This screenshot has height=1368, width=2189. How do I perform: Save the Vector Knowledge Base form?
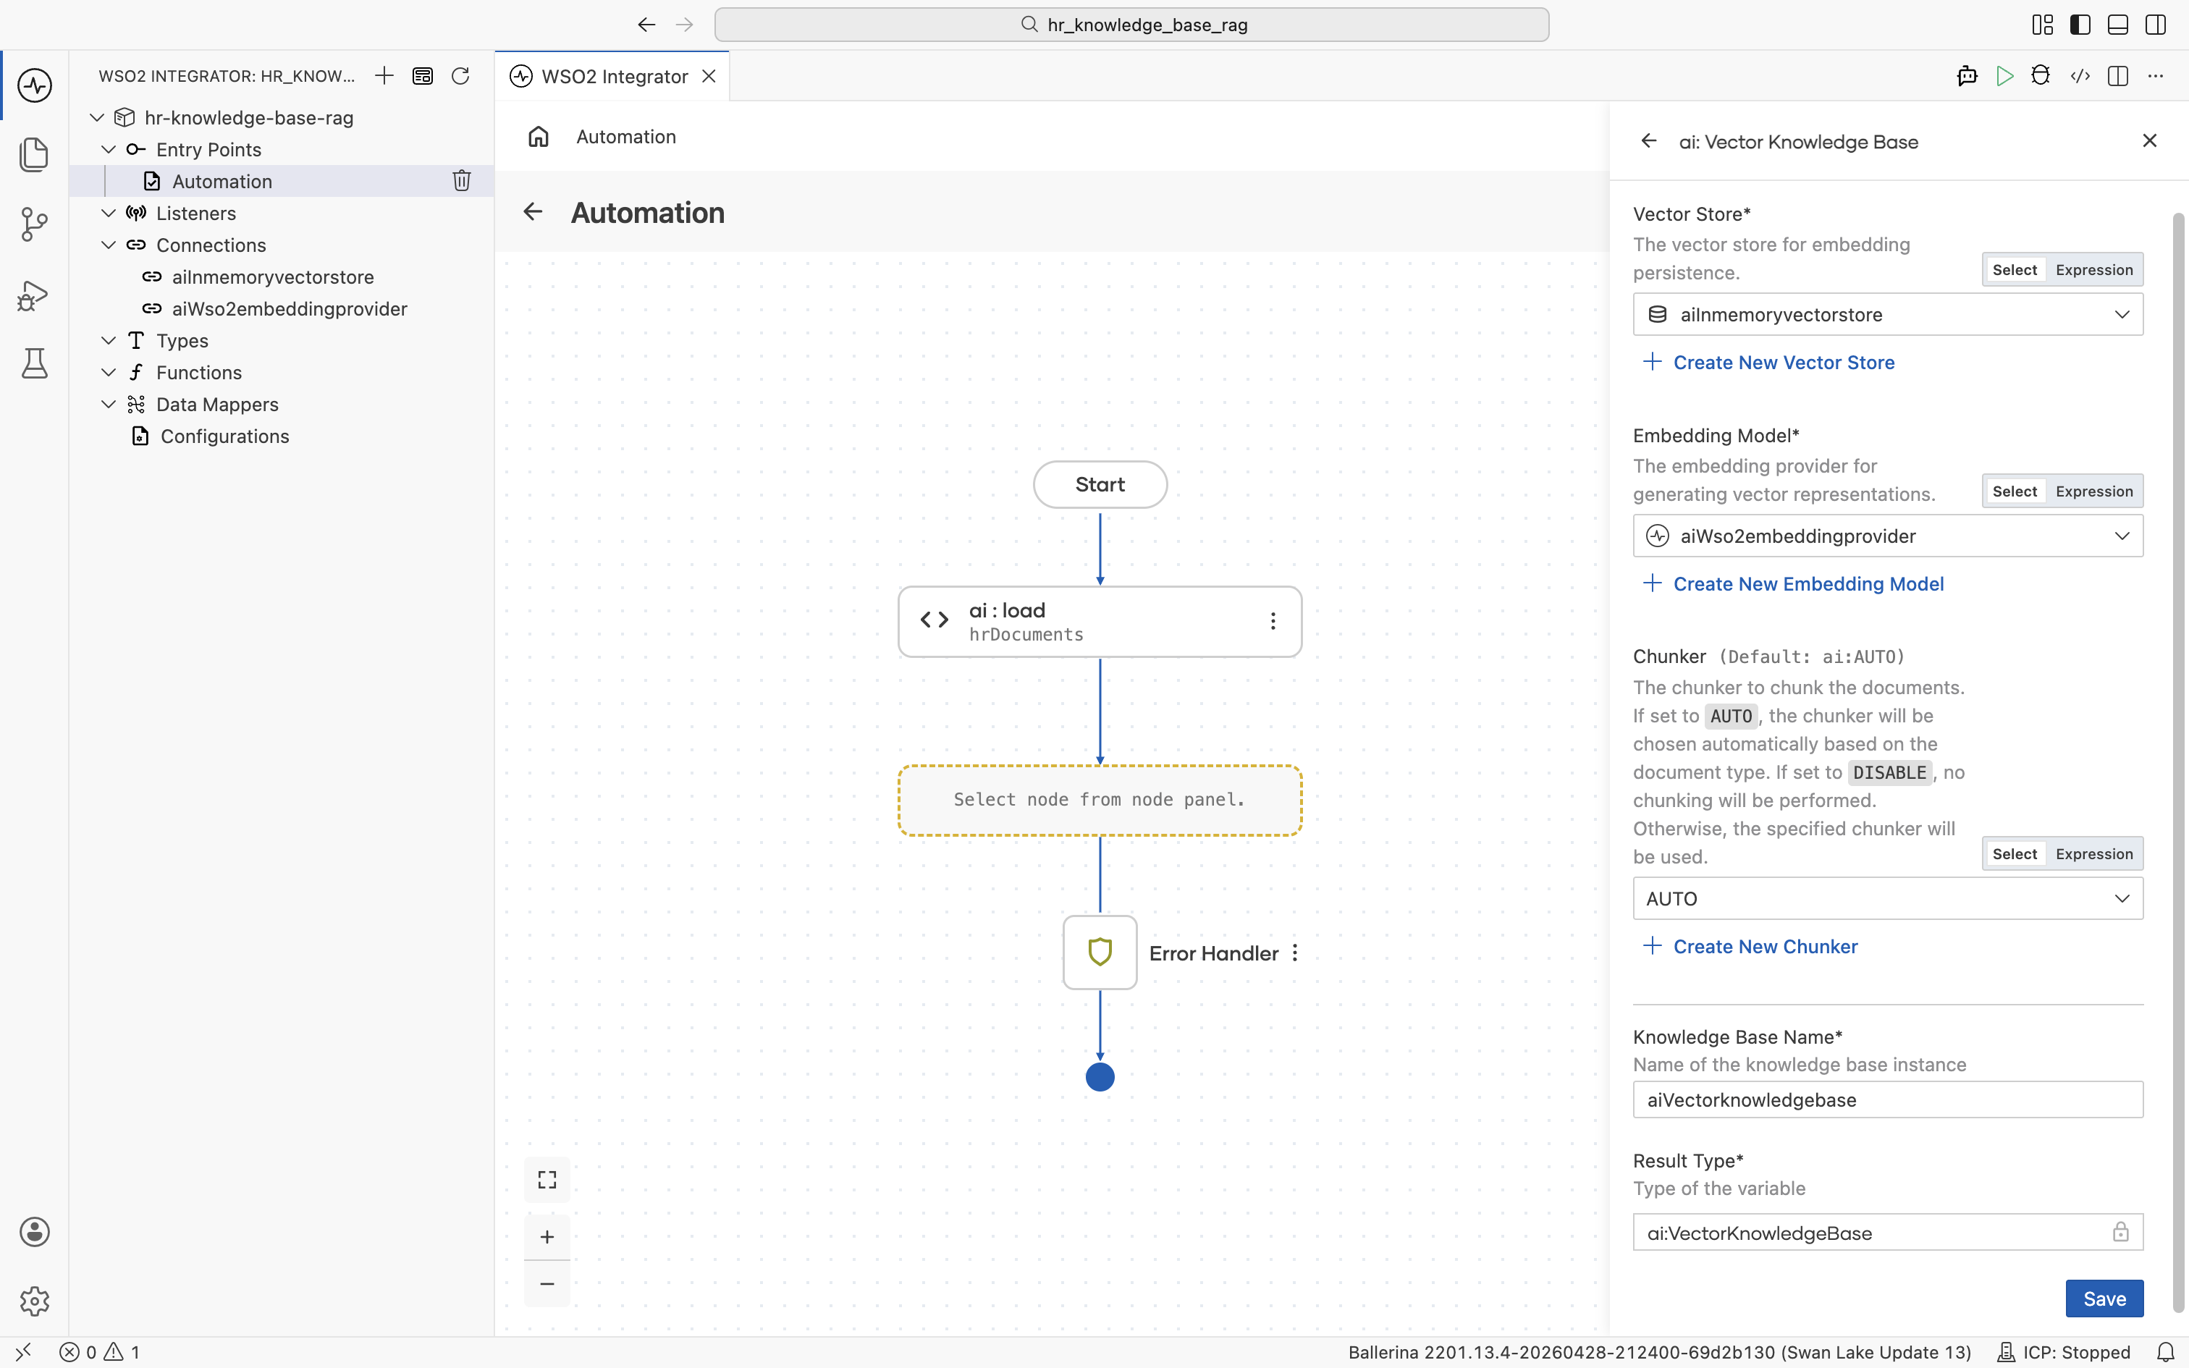[2104, 1299]
